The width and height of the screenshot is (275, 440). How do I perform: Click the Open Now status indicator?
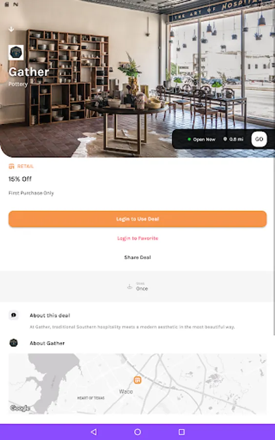tap(201, 139)
